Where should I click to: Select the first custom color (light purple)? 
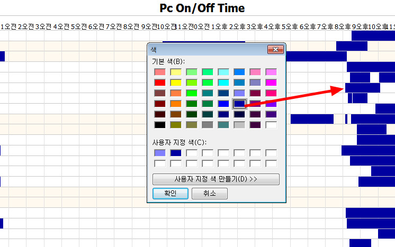point(160,153)
